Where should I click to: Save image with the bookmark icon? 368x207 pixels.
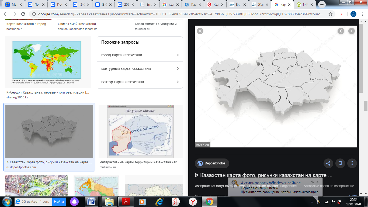pos(340,163)
